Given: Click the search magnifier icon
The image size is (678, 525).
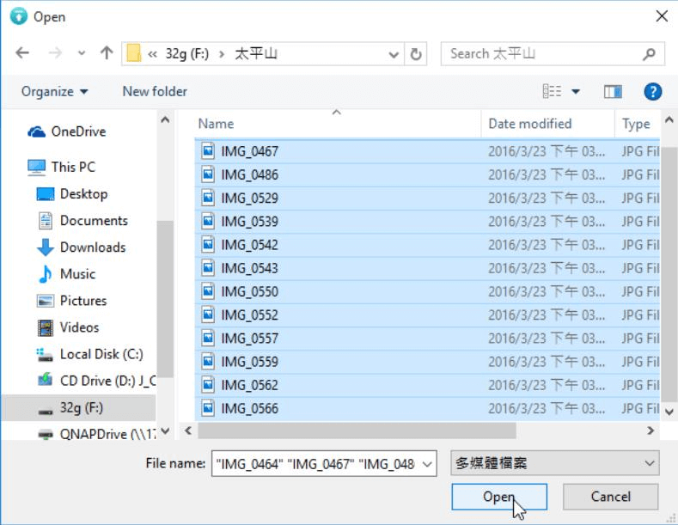Looking at the screenshot, I should click(x=649, y=53).
